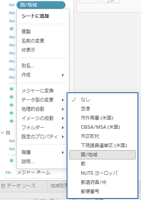Click the メジャー ネーム field

pyautogui.click(x=34, y=172)
